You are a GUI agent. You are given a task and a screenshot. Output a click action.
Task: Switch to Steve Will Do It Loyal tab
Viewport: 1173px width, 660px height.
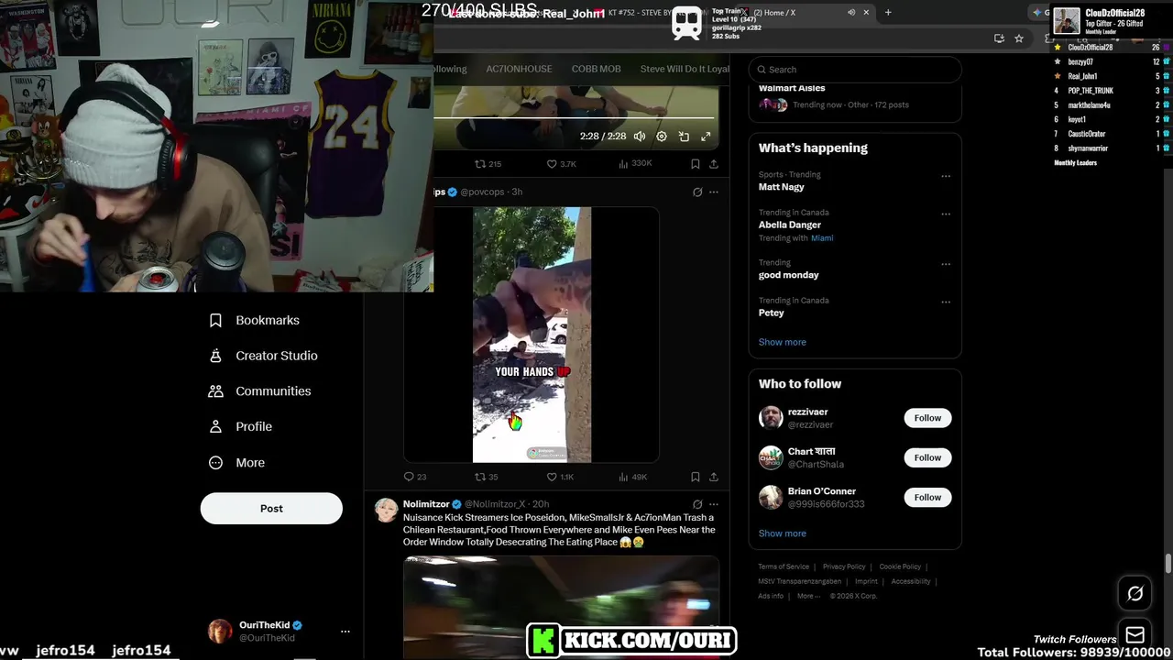tap(685, 69)
